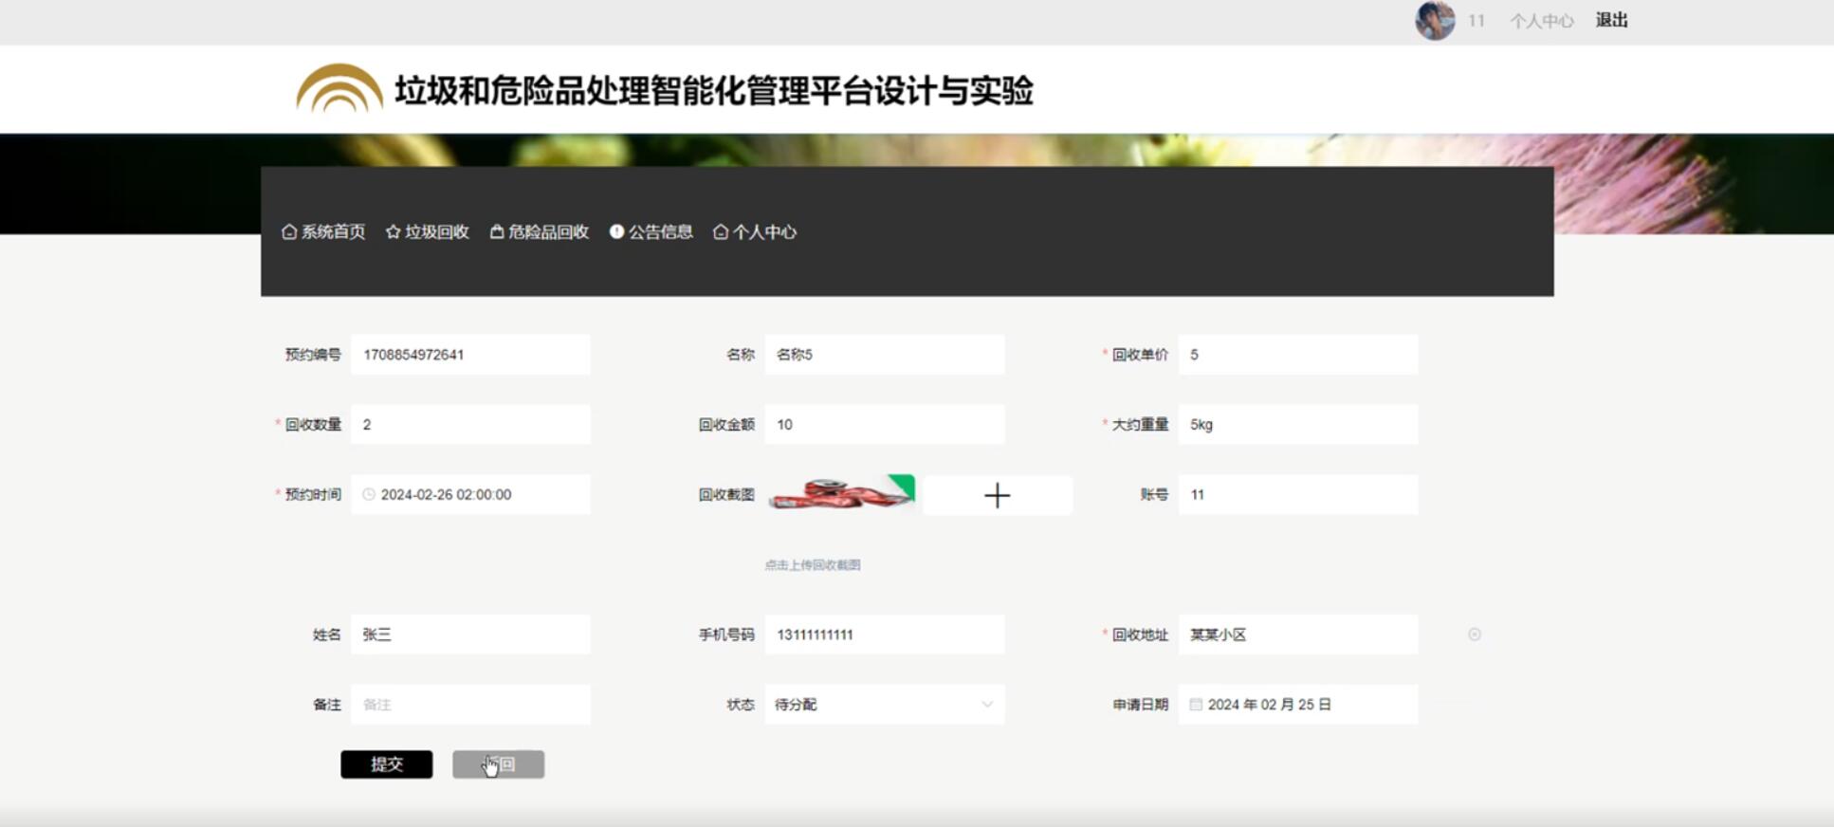The height and width of the screenshot is (827, 1834).
Task: Open the 申请日期 date picker field
Action: [1298, 705]
